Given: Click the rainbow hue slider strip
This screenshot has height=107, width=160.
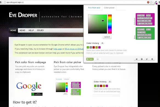Looking at the screenshot, I should coord(110,24).
